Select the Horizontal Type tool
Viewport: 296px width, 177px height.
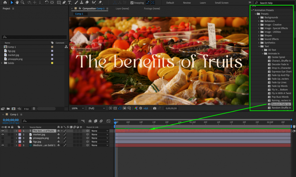pos(70,3)
